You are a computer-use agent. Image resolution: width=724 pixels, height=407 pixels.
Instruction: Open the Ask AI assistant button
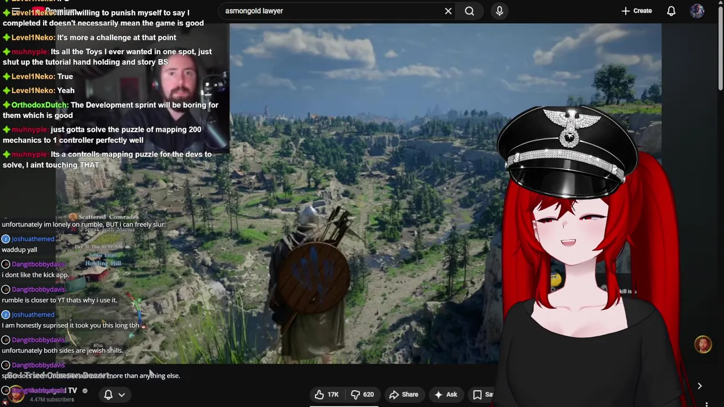[446, 395]
